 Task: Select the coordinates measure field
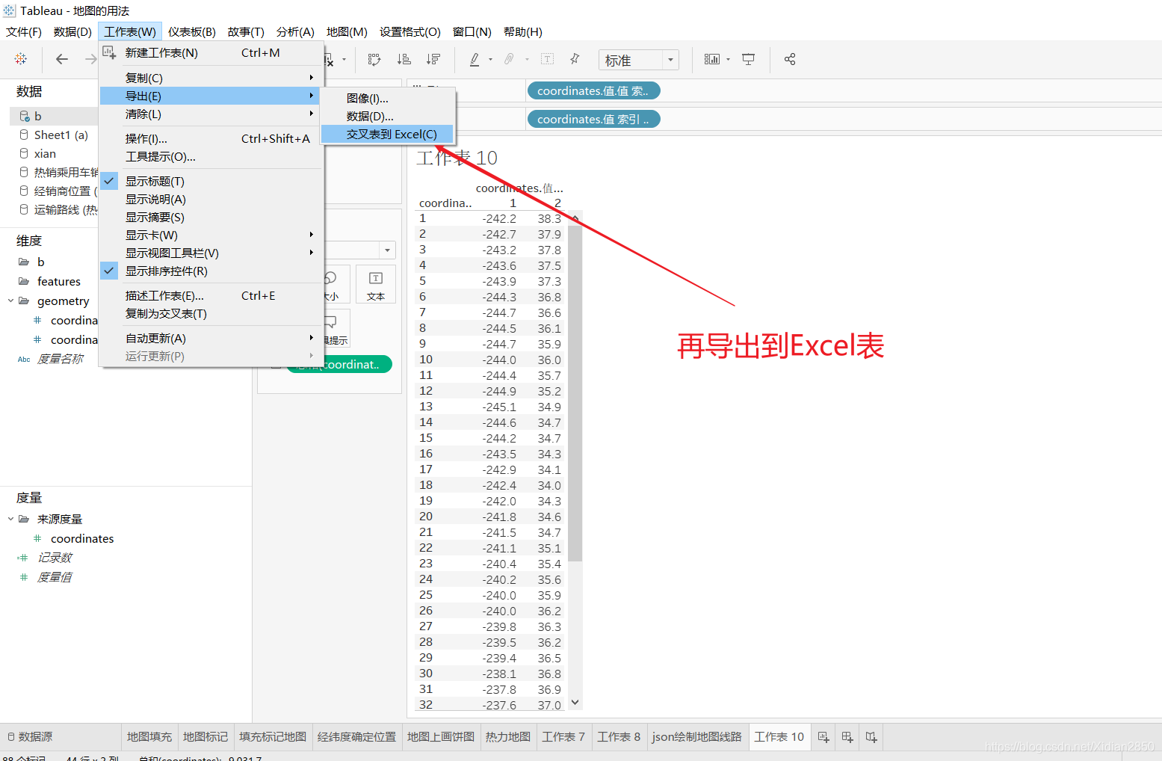click(82, 538)
